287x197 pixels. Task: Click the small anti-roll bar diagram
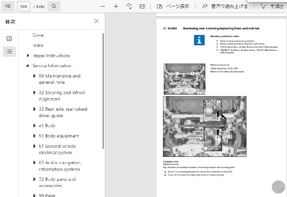[x=184, y=79]
